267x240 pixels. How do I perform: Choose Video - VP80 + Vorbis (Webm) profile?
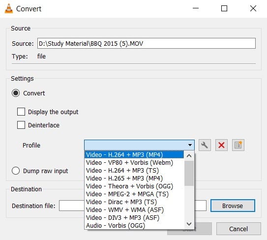coord(134,162)
